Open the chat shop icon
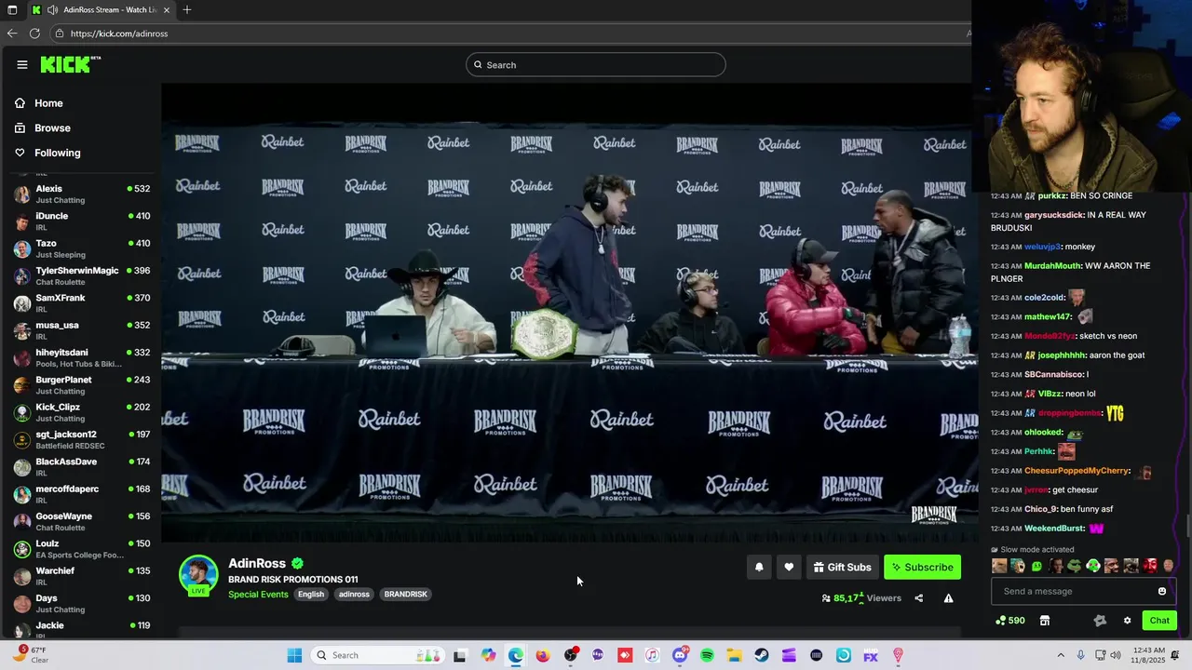 1045,621
